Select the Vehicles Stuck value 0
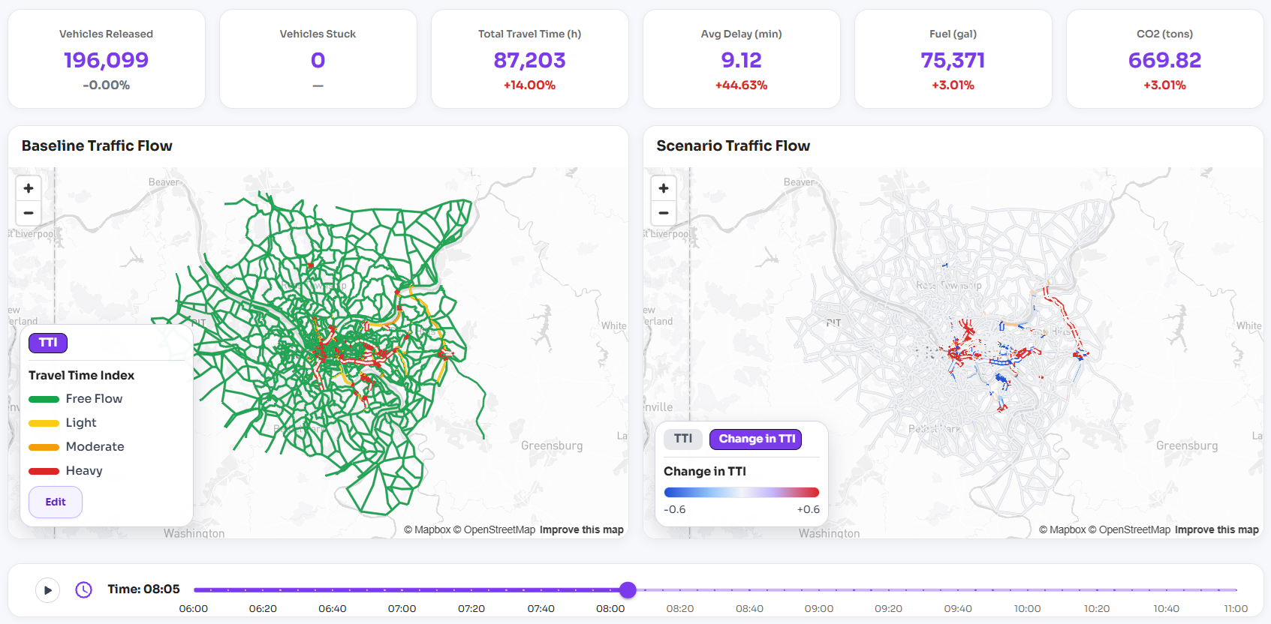This screenshot has width=1271, height=624. [x=318, y=60]
